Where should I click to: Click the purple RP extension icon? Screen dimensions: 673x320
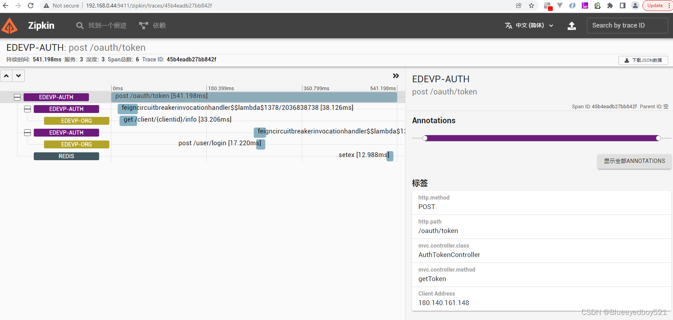585,6
